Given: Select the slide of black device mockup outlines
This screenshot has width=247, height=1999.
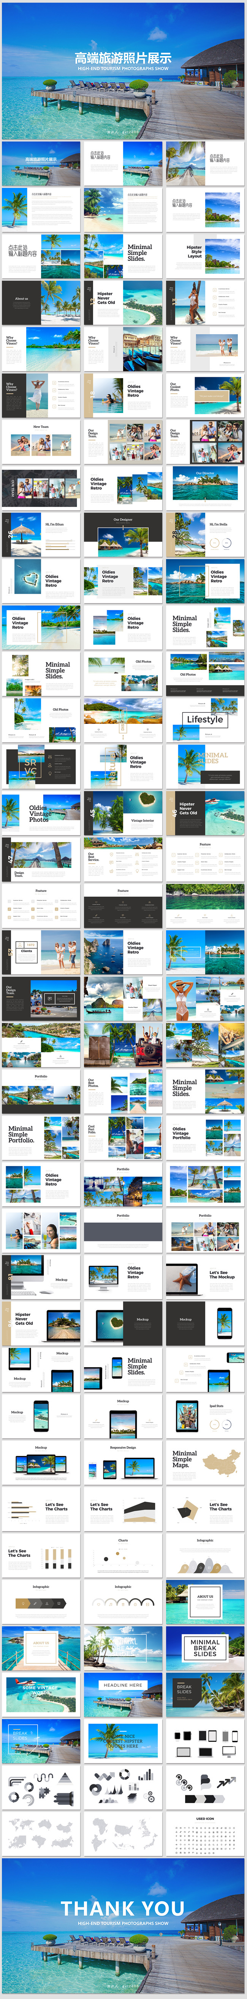Looking at the screenshot, I should coord(205,1742).
